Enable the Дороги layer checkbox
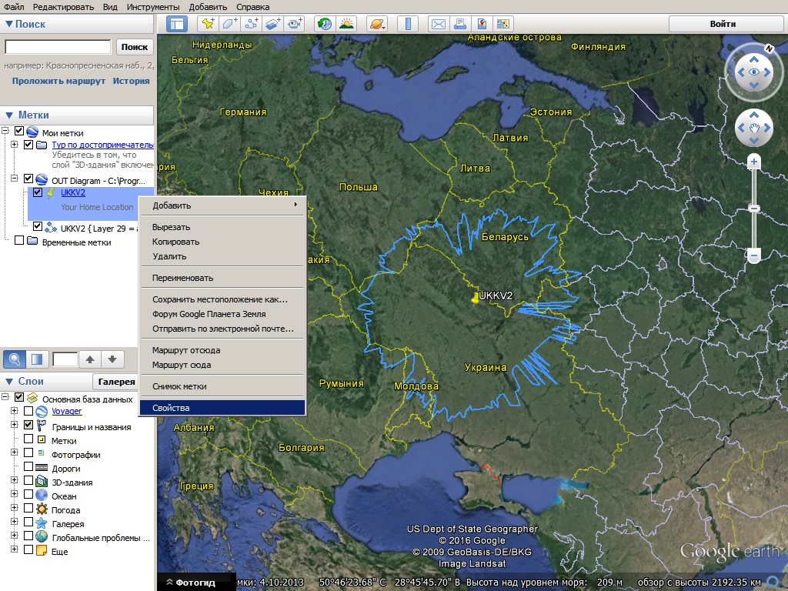 [28, 468]
